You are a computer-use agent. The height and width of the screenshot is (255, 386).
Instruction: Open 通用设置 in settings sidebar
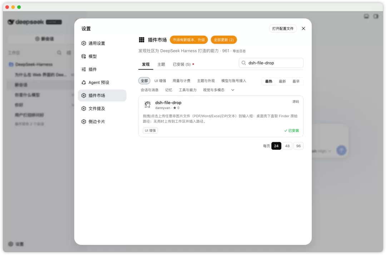pyautogui.click(x=102, y=43)
